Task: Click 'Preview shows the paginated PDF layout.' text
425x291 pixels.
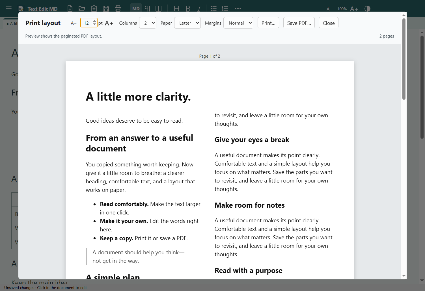Action: (x=64, y=36)
